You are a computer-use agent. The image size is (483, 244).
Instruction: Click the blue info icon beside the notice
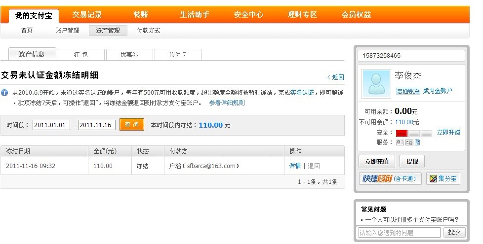click(4, 93)
